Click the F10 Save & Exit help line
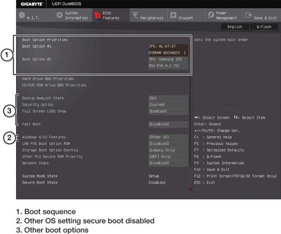281x234 pixels. [212, 169]
